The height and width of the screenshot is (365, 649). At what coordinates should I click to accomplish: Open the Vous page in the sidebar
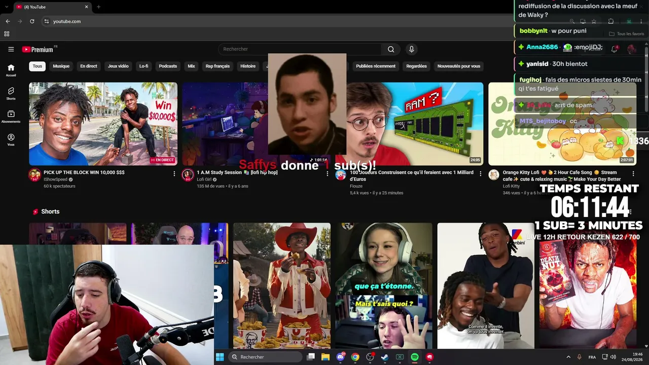[11, 140]
